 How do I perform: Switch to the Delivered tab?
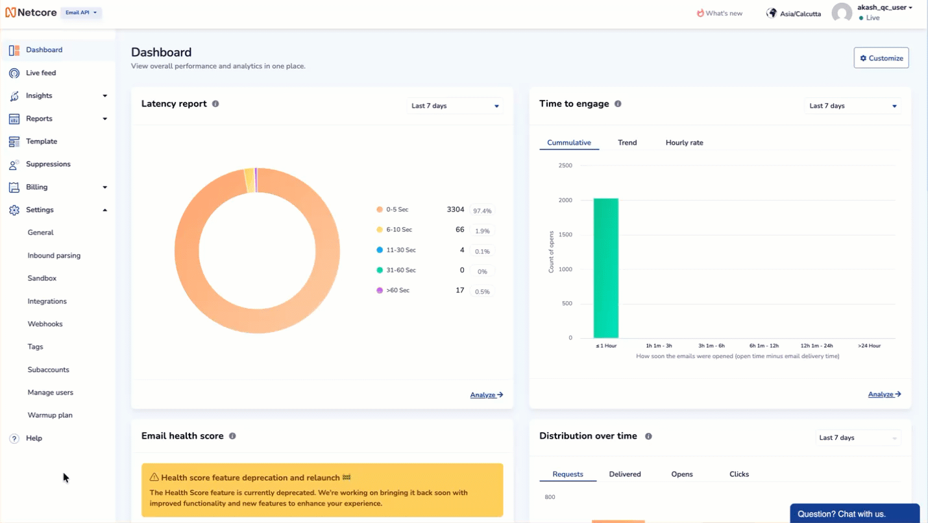[x=624, y=474]
